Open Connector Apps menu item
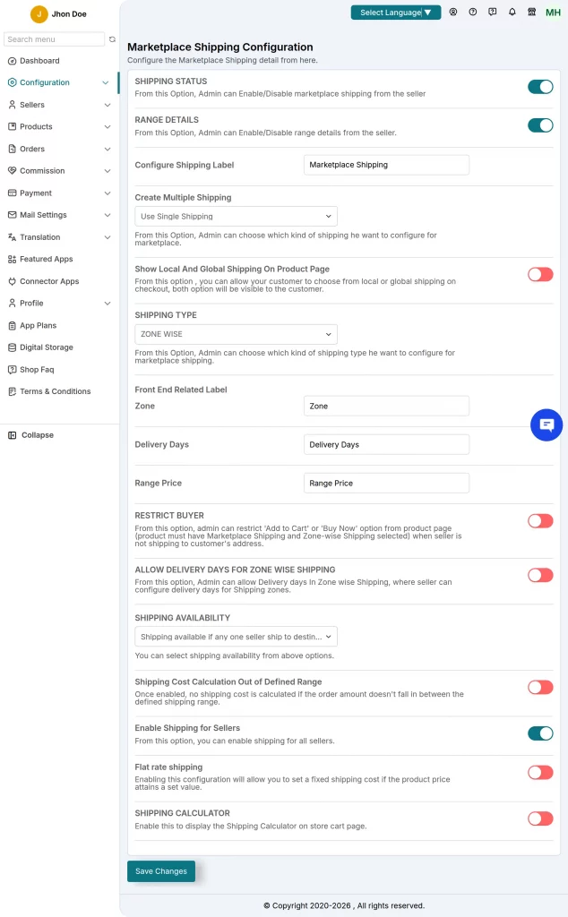The image size is (568, 917). tap(49, 281)
